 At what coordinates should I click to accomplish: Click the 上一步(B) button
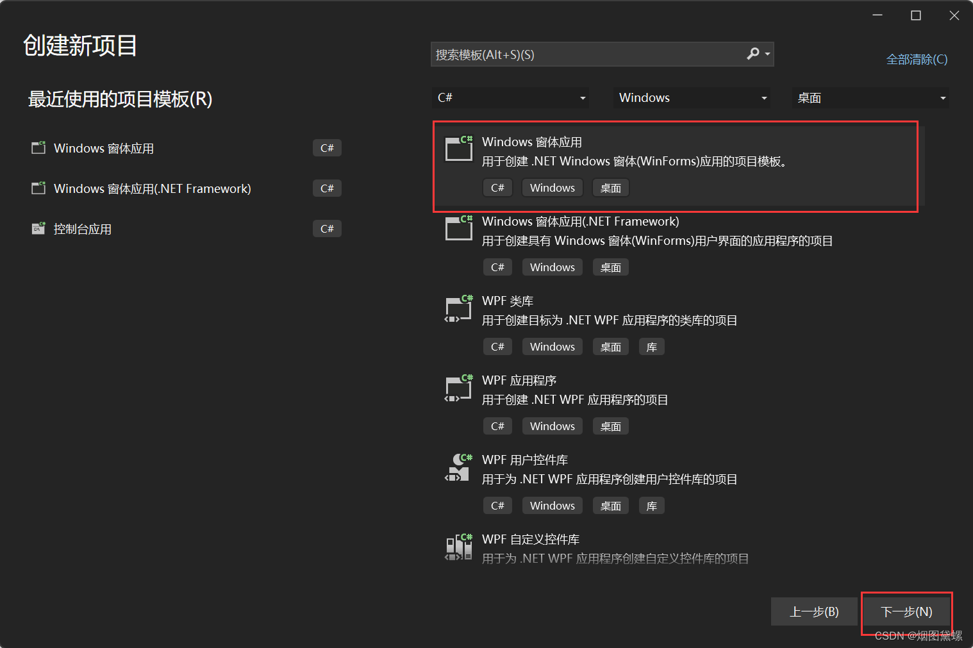click(x=814, y=611)
